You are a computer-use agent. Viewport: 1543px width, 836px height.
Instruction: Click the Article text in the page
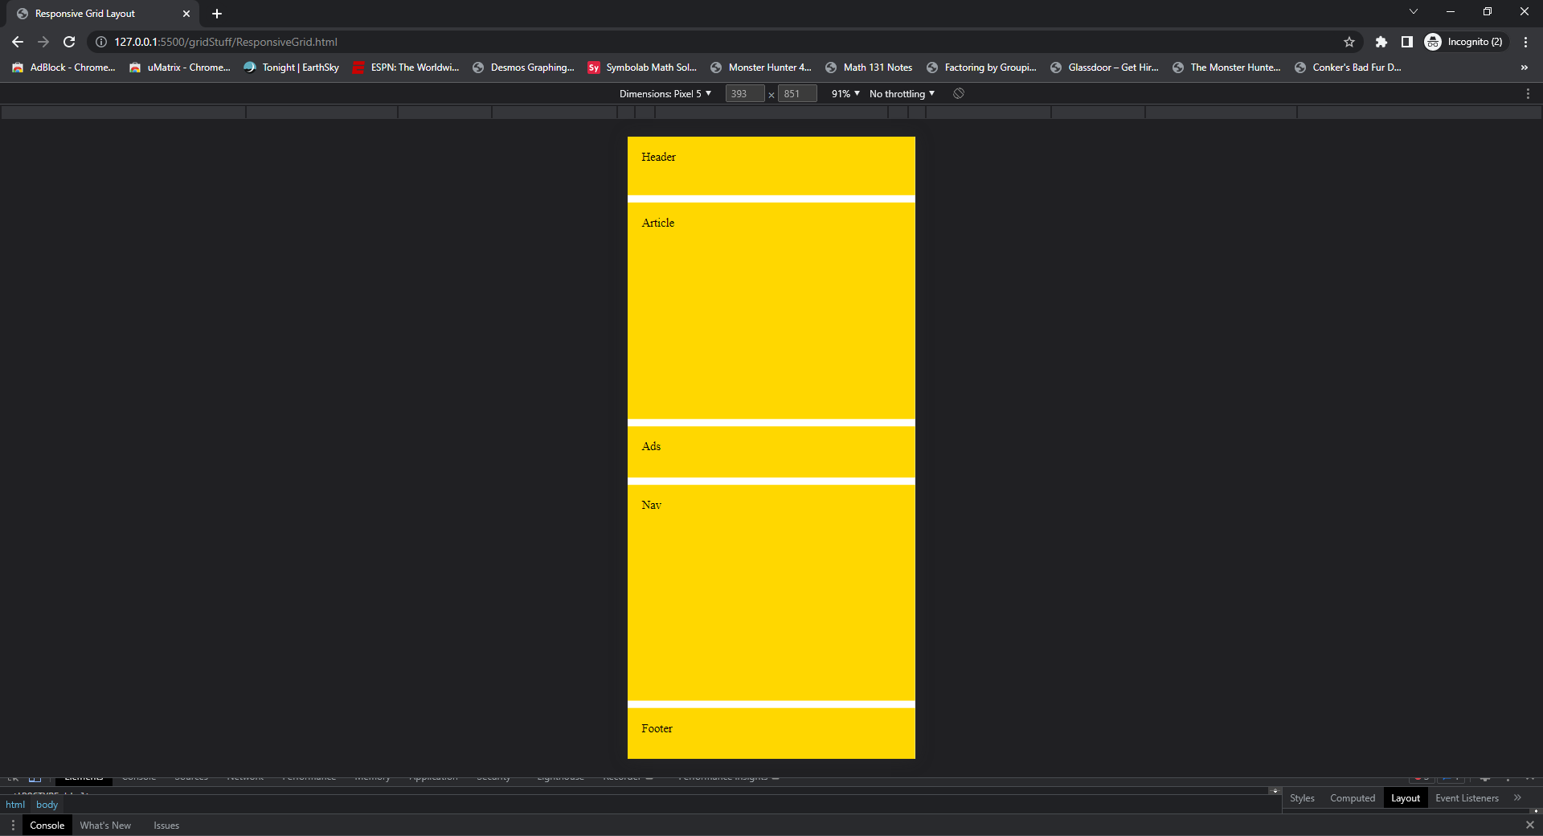tap(657, 223)
